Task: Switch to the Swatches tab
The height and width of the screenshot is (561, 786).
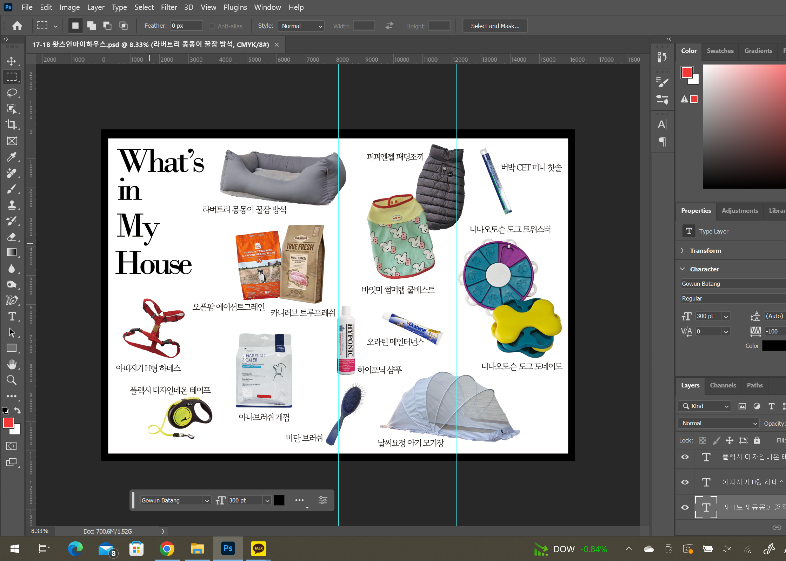Action: pyautogui.click(x=720, y=50)
